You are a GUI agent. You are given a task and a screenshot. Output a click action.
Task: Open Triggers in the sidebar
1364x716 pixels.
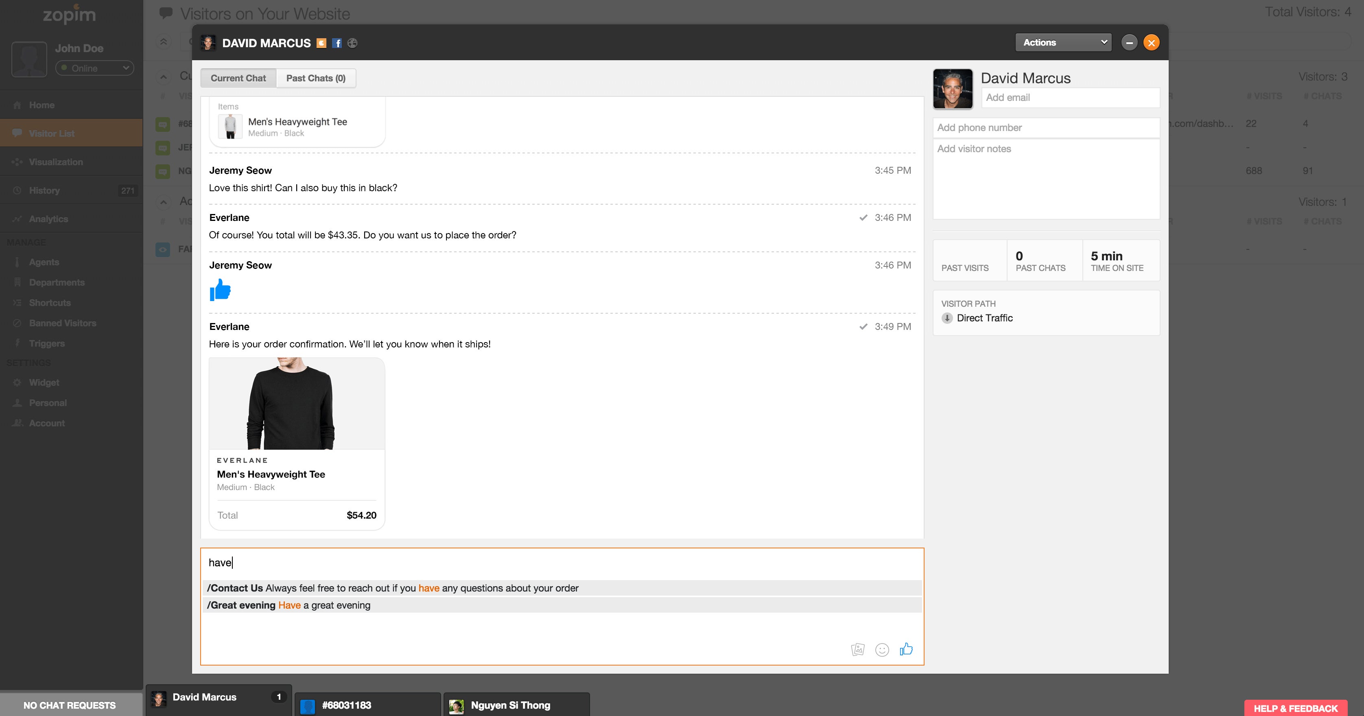pyautogui.click(x=47, y=343)
